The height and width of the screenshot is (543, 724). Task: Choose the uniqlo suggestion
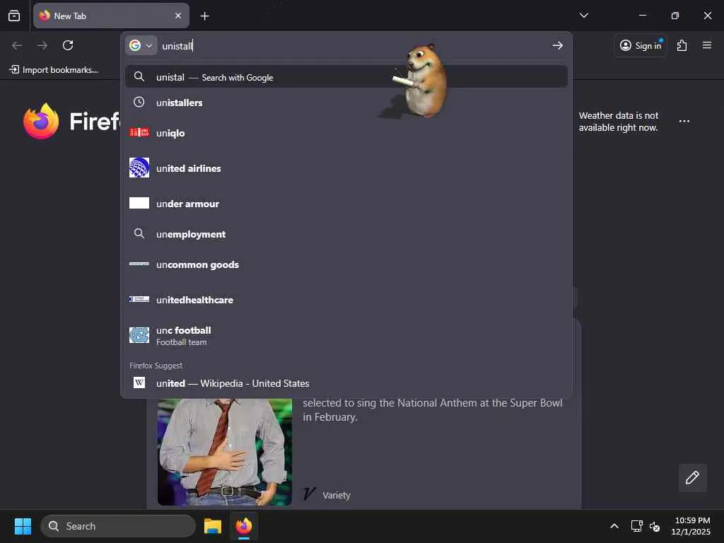pos(346,133)
